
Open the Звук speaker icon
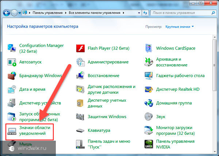(x=149, y=117)
